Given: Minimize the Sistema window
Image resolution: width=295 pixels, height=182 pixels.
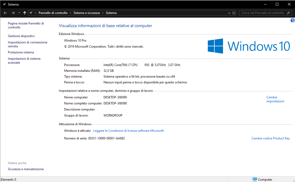Looking at the screenshot, I should tap(265, 4).
